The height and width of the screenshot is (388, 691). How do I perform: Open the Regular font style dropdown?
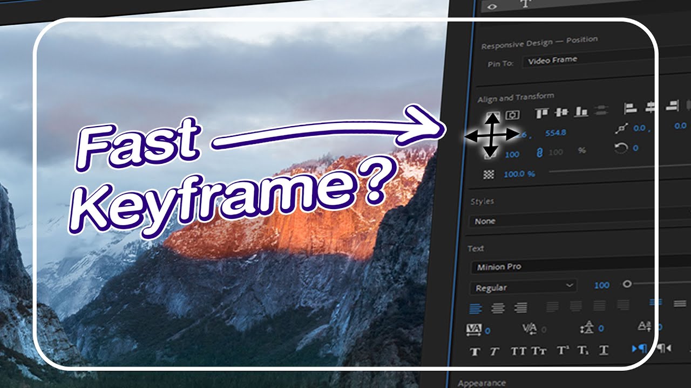(523, 287)
